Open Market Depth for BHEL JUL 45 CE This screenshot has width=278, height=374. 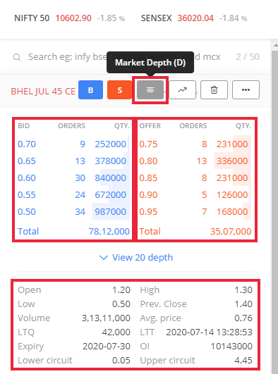pyautogui.click(x=150, y=90)
